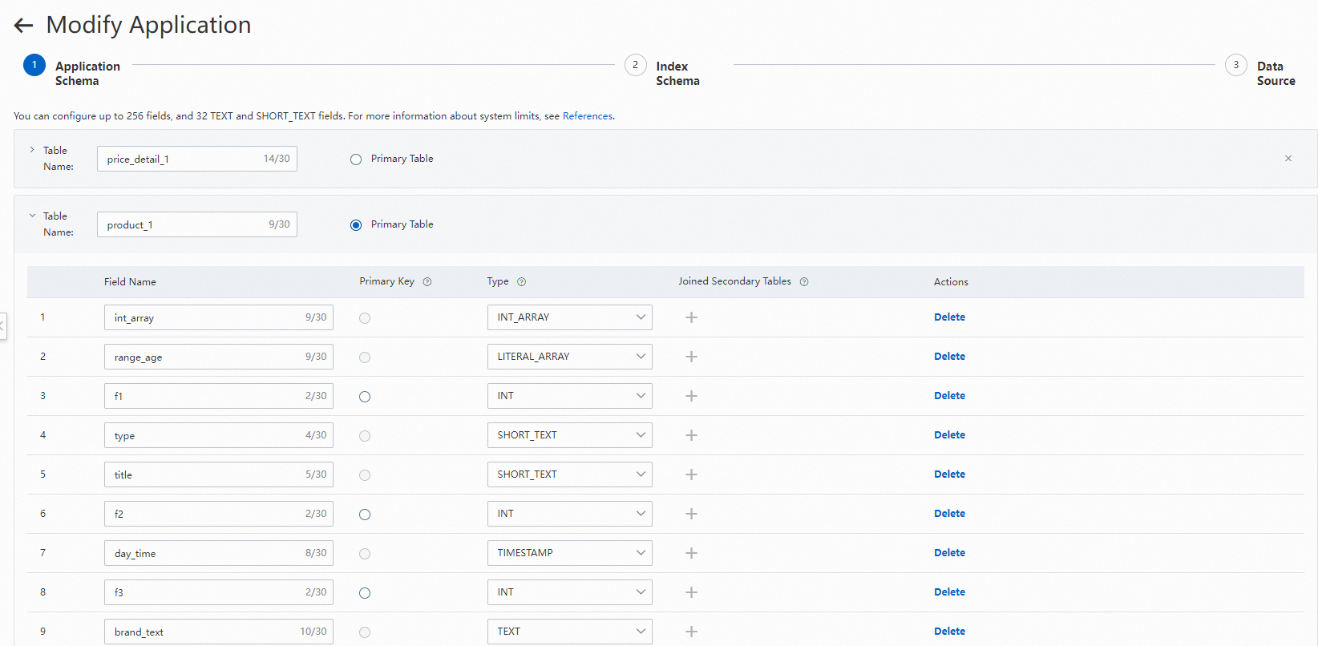Click the disabled primary key radio for range_age
The image size is (1318, 646).
pos(365,357)
